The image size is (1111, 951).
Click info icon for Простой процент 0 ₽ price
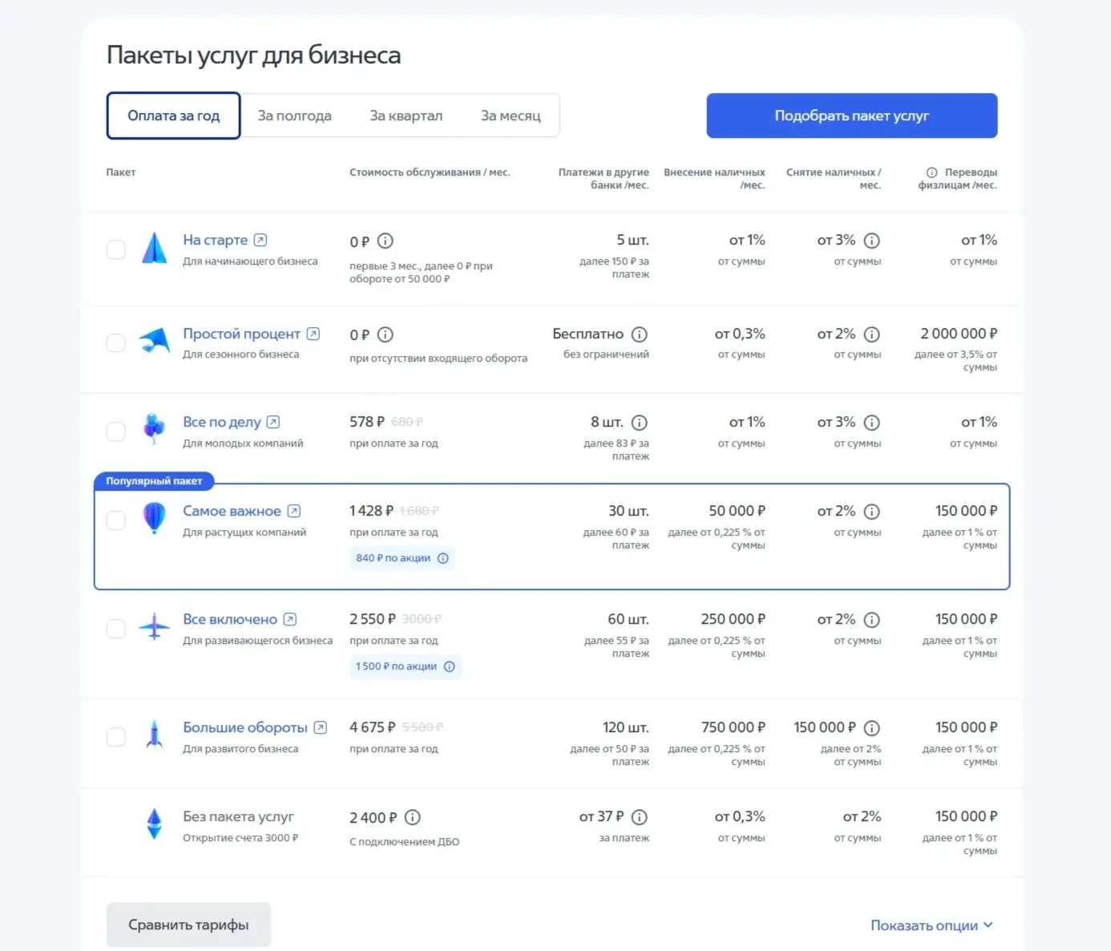(386, 334)
